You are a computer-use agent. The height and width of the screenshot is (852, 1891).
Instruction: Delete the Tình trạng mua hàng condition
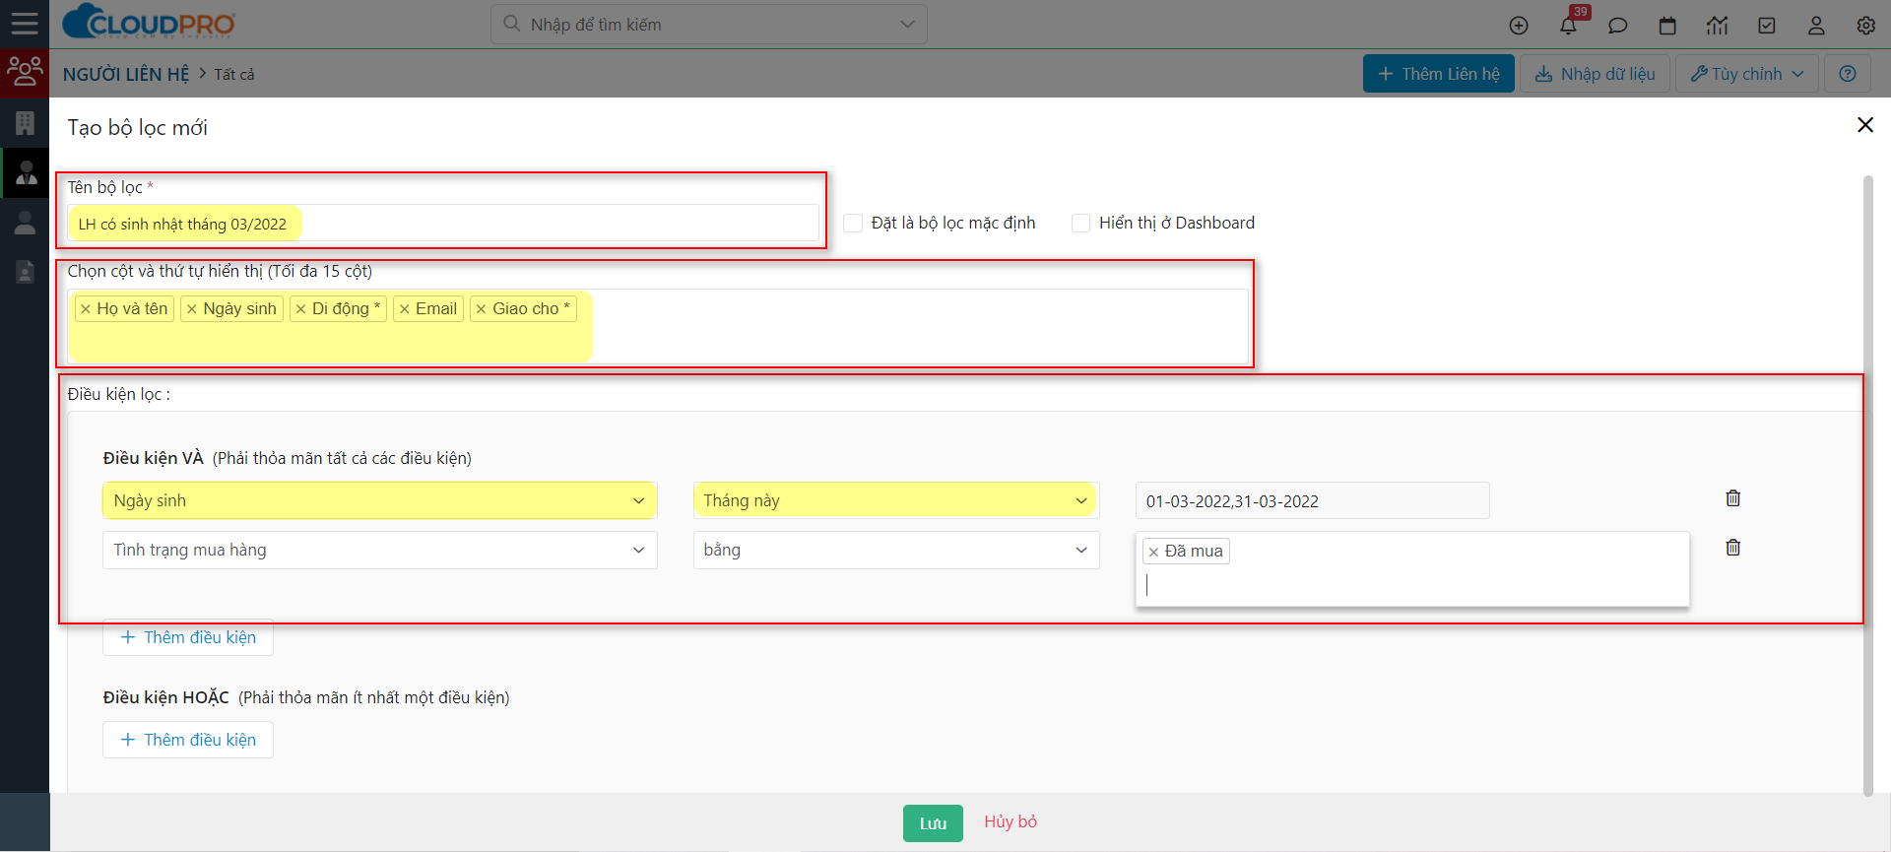pos(1733,548)
